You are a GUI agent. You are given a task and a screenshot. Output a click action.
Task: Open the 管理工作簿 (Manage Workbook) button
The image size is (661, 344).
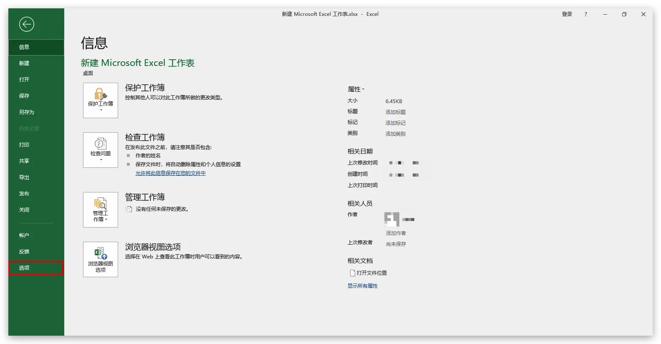101,210
